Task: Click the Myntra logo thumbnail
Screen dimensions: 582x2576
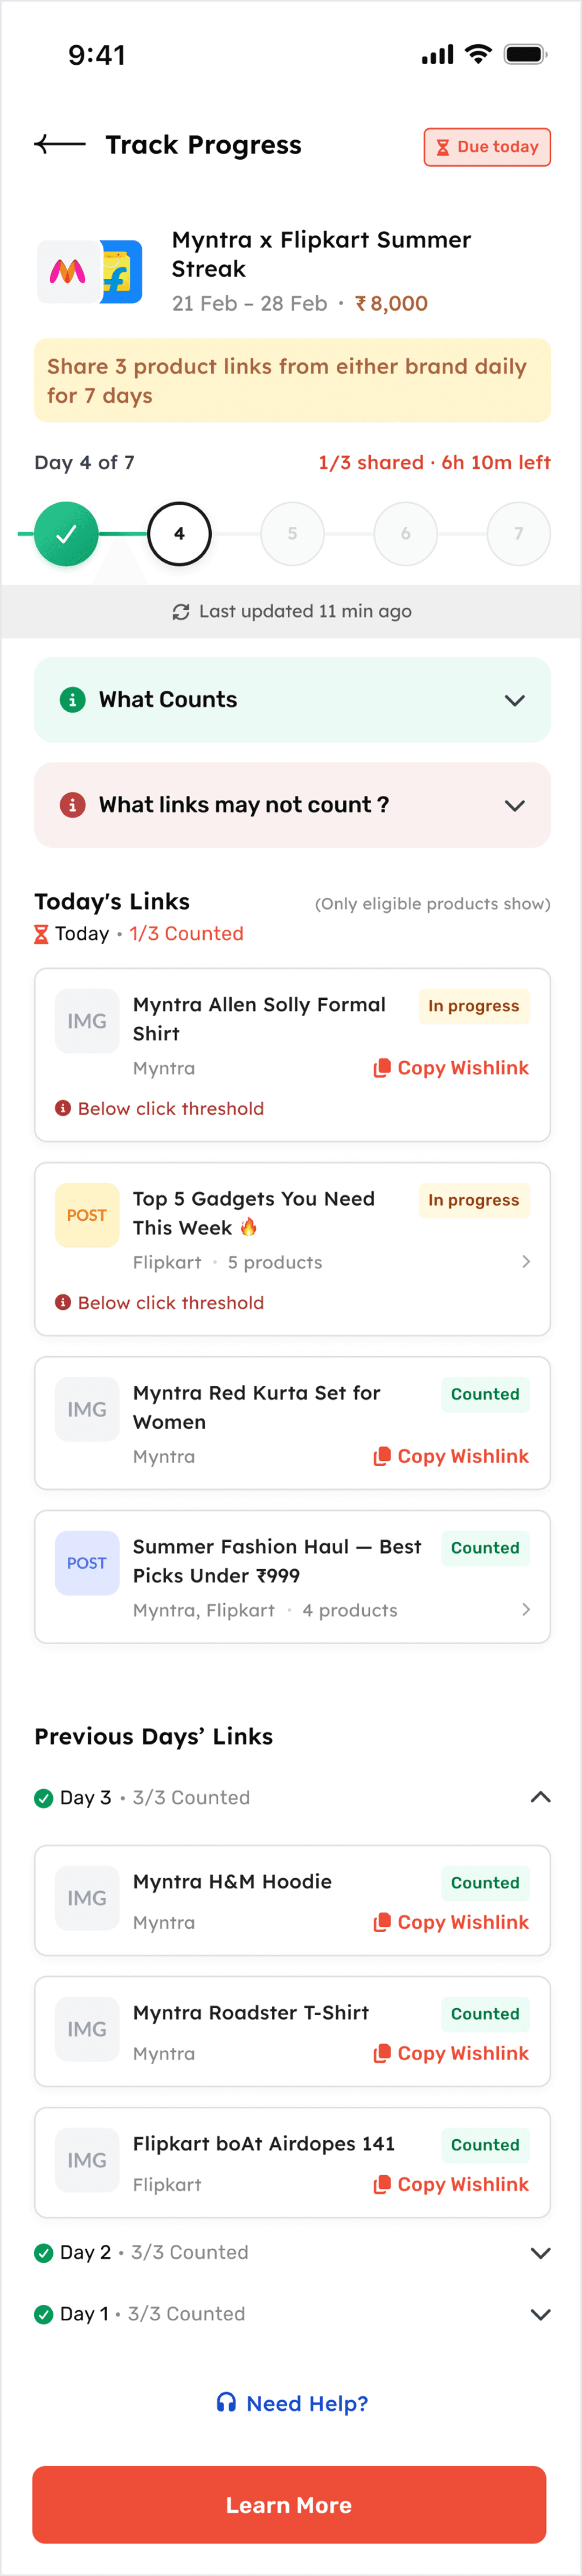Action: coord(68,271)
